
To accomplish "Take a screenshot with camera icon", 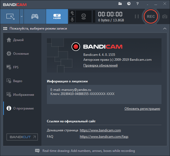I will click(165, 16).
